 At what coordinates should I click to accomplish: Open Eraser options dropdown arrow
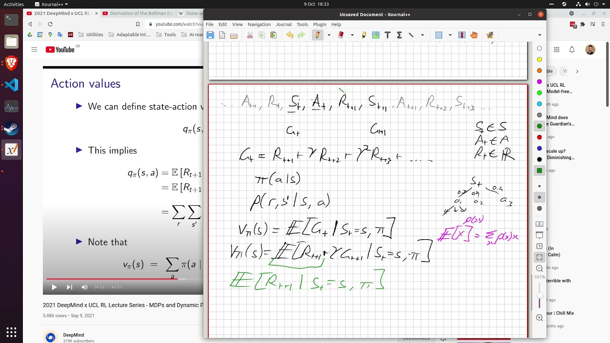tap(352, 35)
